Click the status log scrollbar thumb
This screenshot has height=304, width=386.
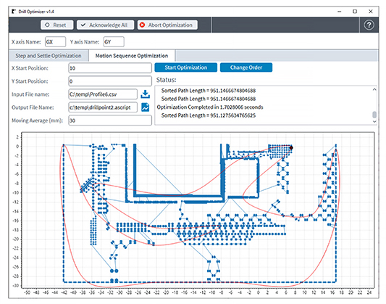coord(374,115)
